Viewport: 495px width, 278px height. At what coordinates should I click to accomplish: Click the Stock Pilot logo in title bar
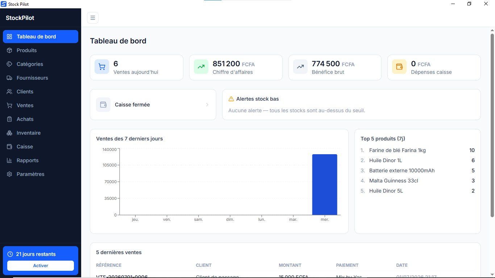point(4,4)
